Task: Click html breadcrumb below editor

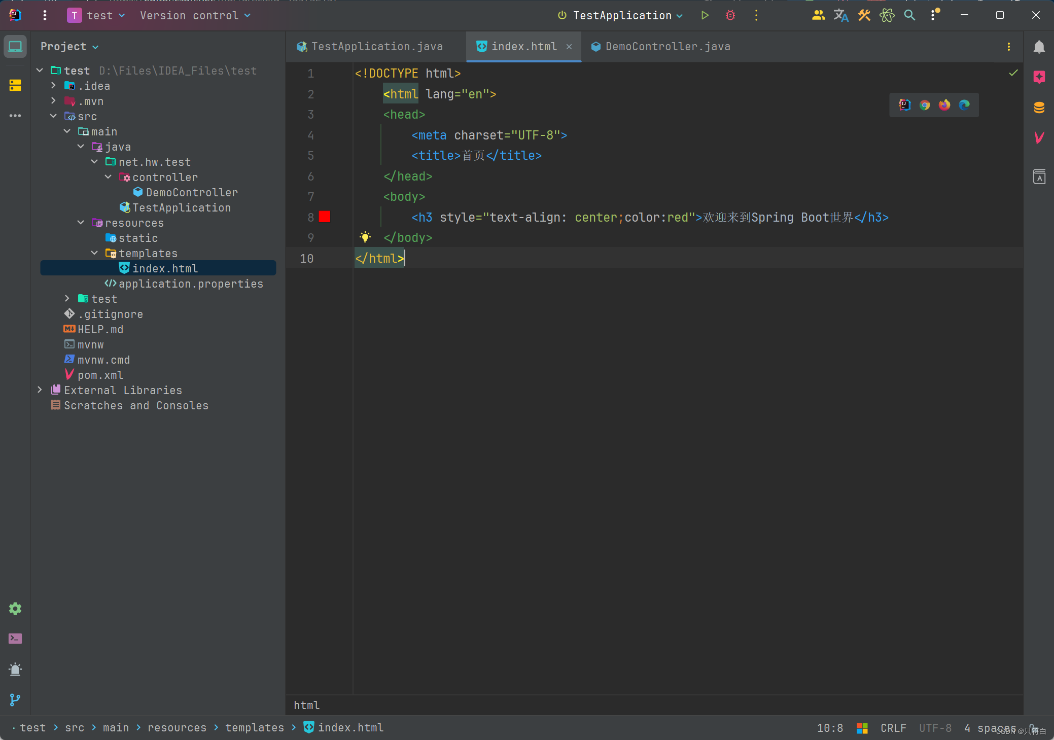Action: (307, 705)
